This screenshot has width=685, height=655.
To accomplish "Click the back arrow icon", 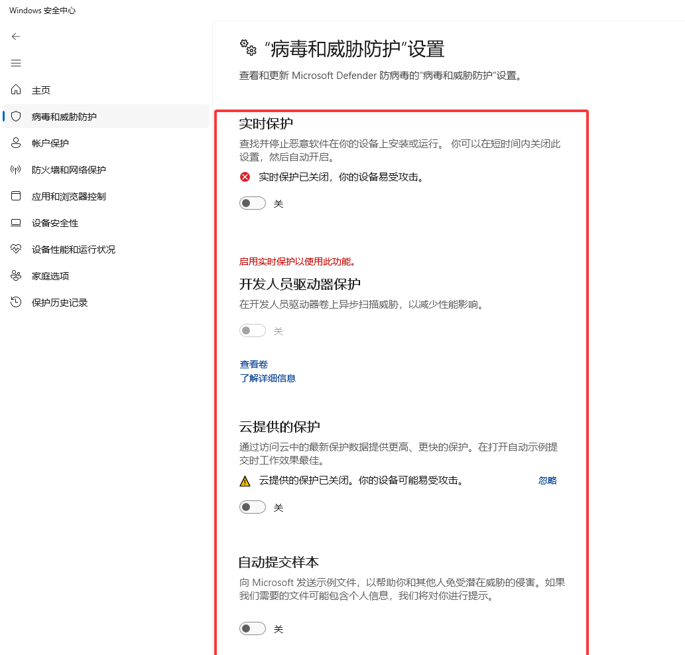I will [x=16, y=36].
